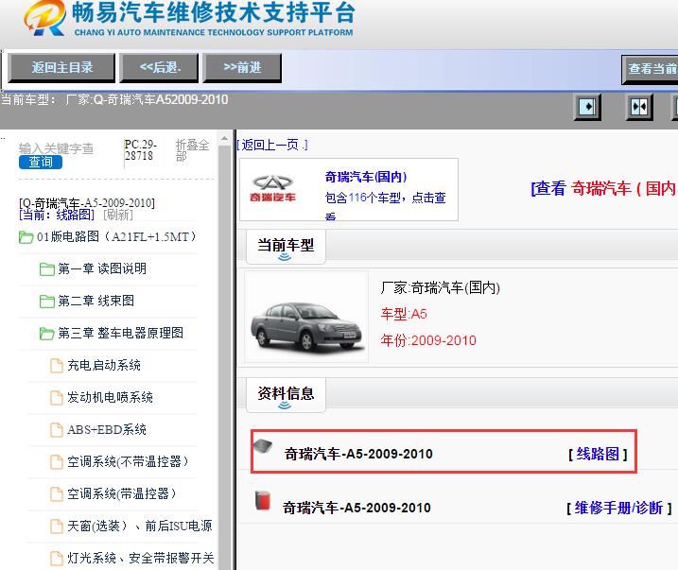Click the [返回上一页] link
Image resolution: width=678 pixels, height=570 pixels.
point(272,145)
